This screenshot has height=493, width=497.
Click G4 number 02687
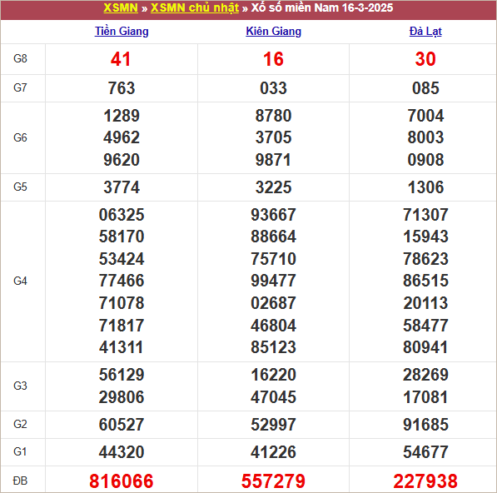click(273, 303)
